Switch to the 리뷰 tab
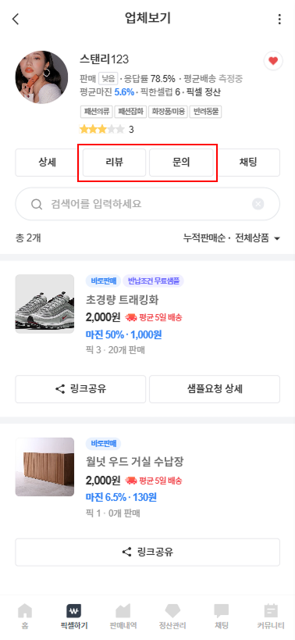This screenshot has width=295, height=640. [x=114, y=163]
